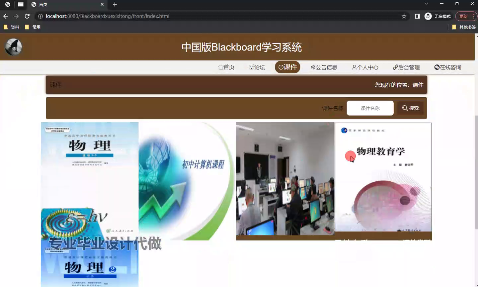Viewport: 478px width, 287px height.
Task: Open the side panel icon in toolbar
Action: coord(417,16)
